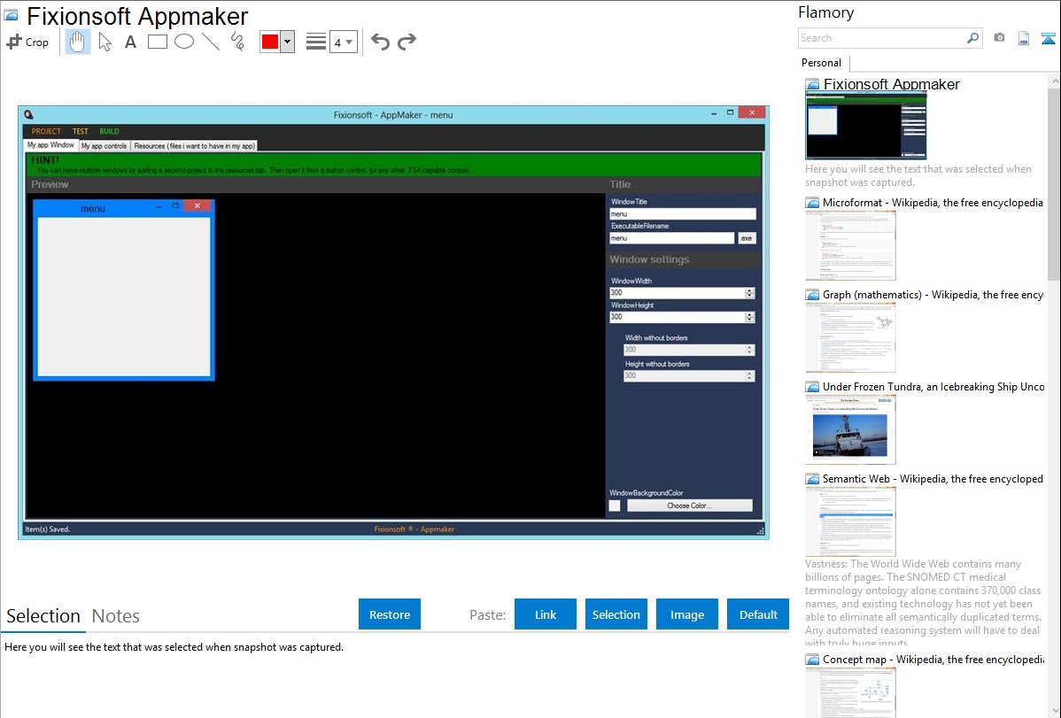The height and width of the screenshot is (718, 1061).
Task: Click the icon beside Under Frozen Tundra title
Action: coord(812,386)
